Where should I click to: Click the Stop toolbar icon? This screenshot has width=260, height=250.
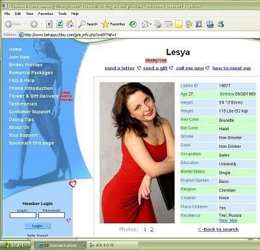click(x=49, y=24)
